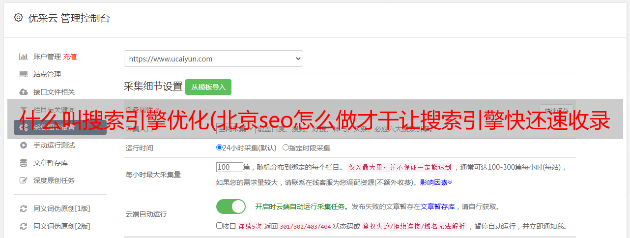This screenshot has height=238, width=630.
Task: Click the red 充值 link
Action: point(70,57)
